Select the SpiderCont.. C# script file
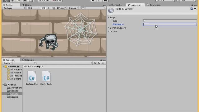The height and width of the screenshot is (112, 199). (46, 78)
